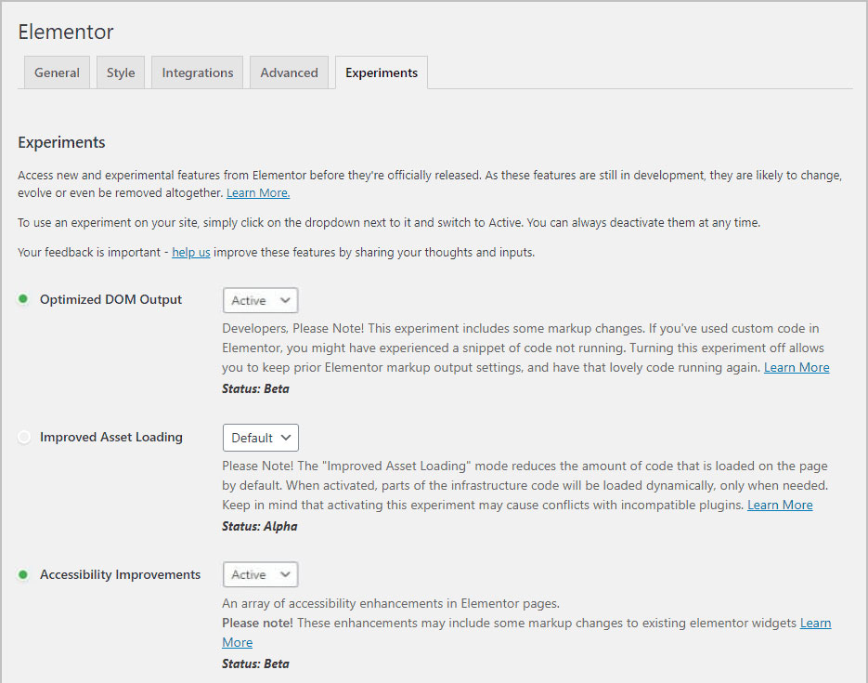Click the Experiments tab
Viewport: 868px width, 683px height.
tap(382, 72)
